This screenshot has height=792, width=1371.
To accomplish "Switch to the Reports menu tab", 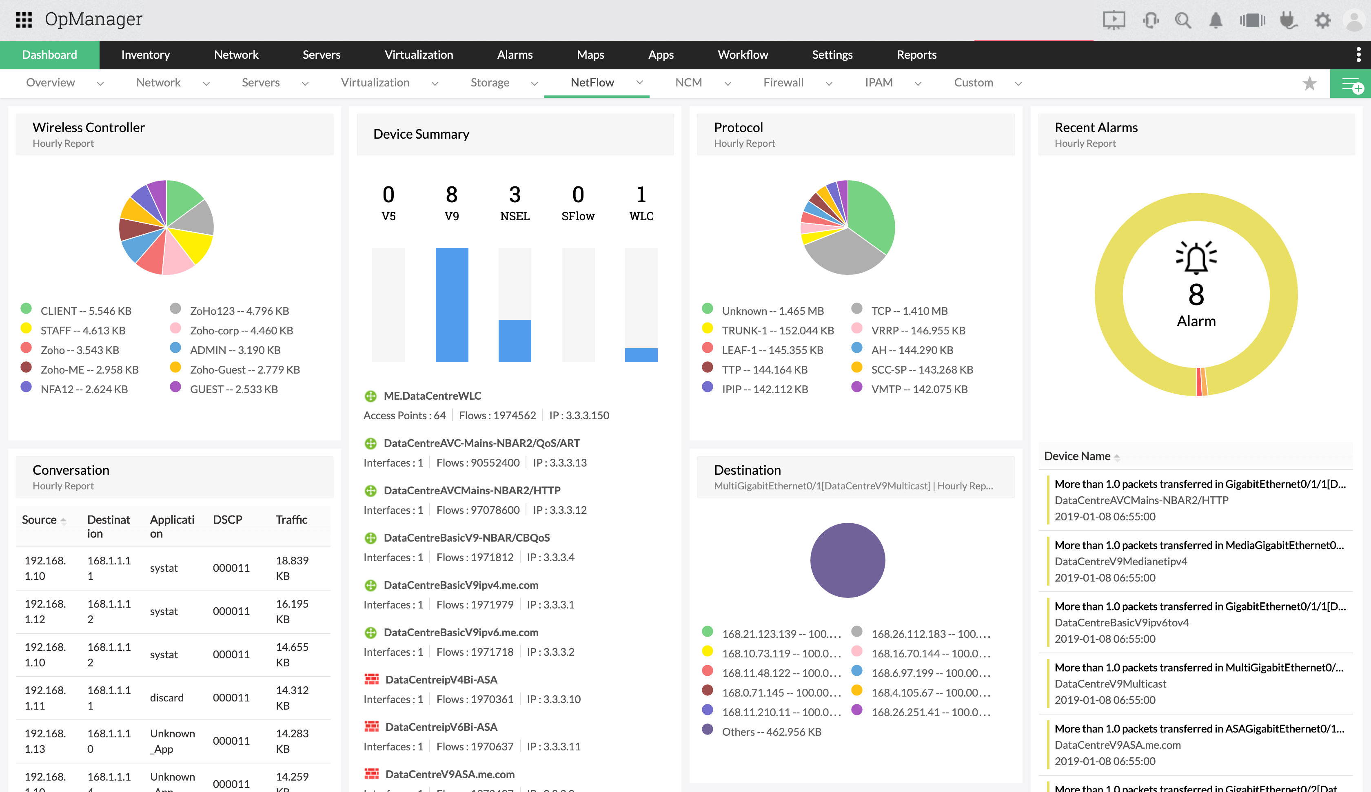I will coord(916,54).
